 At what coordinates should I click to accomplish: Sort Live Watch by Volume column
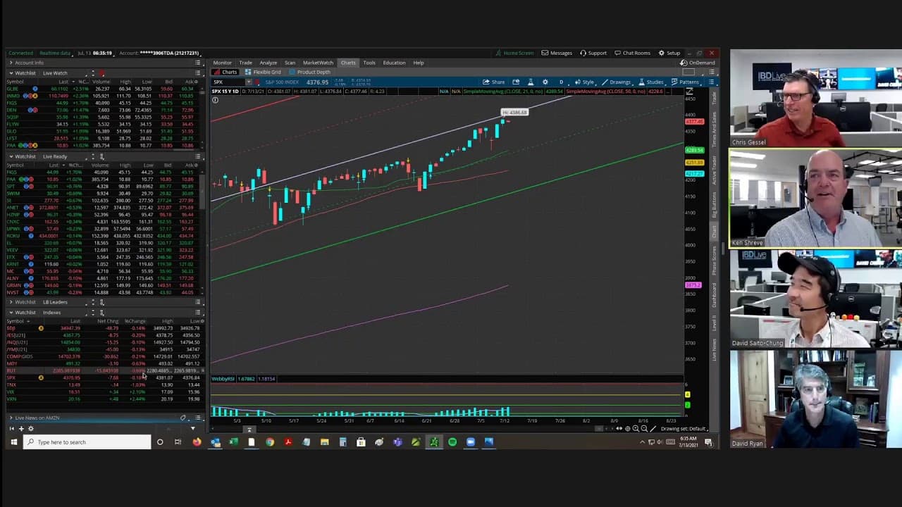tap(101, 82)
